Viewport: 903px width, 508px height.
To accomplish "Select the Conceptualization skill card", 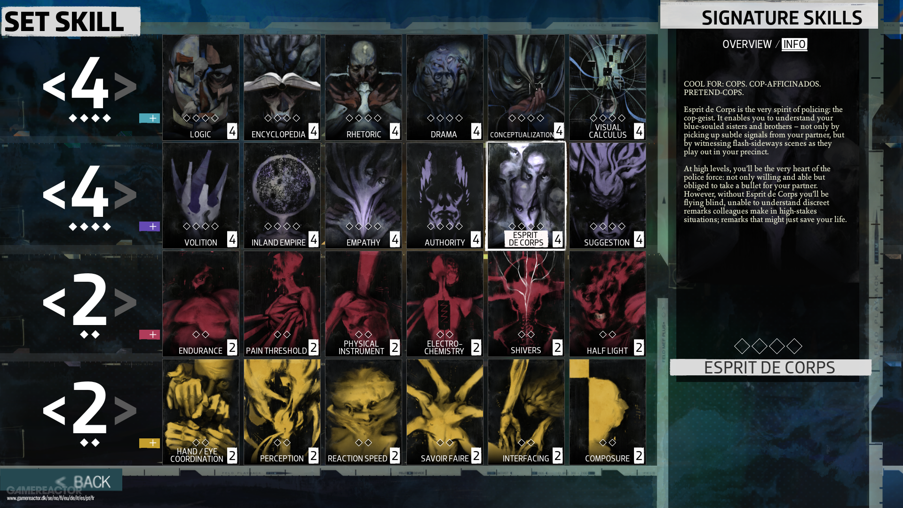I will (526, 87).
